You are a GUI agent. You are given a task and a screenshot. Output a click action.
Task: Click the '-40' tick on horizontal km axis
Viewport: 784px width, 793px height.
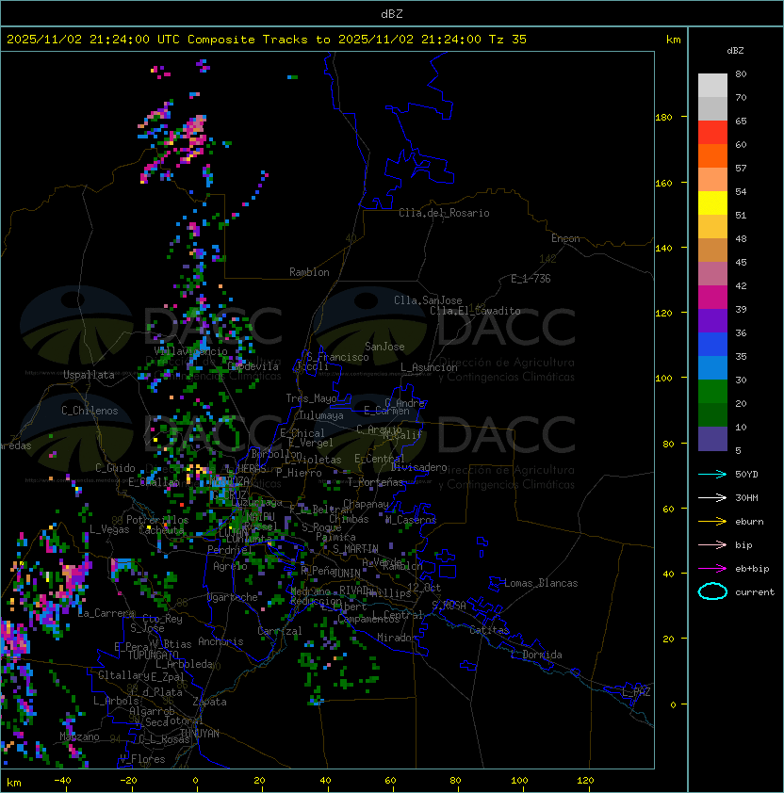[62, 781]
